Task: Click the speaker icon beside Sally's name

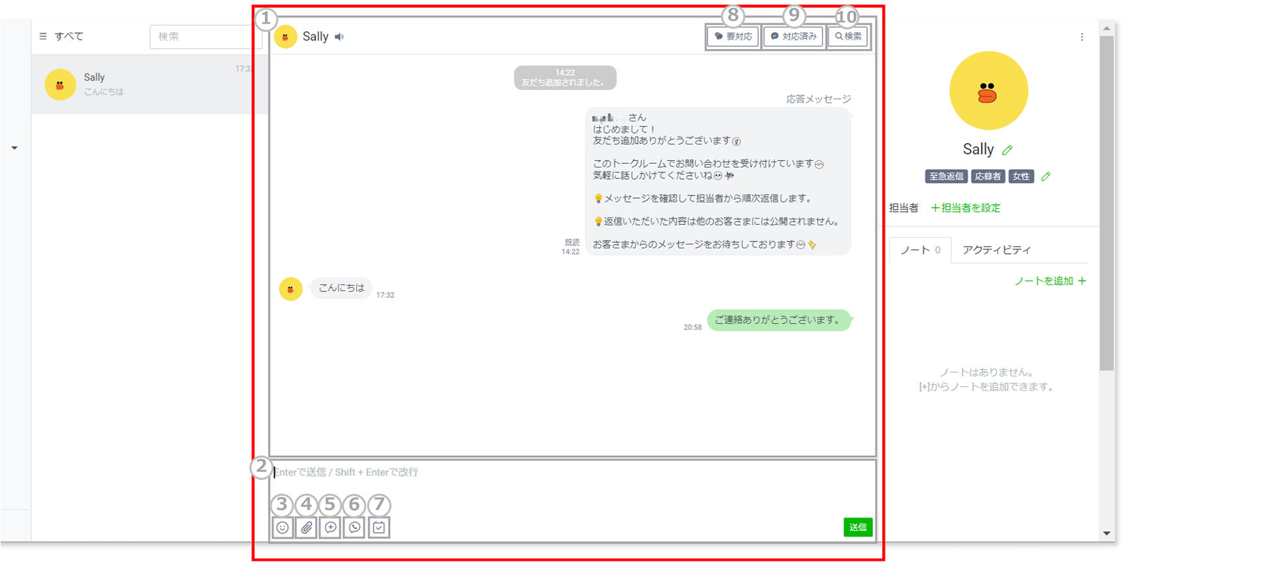Action: (x=340, y=37)
